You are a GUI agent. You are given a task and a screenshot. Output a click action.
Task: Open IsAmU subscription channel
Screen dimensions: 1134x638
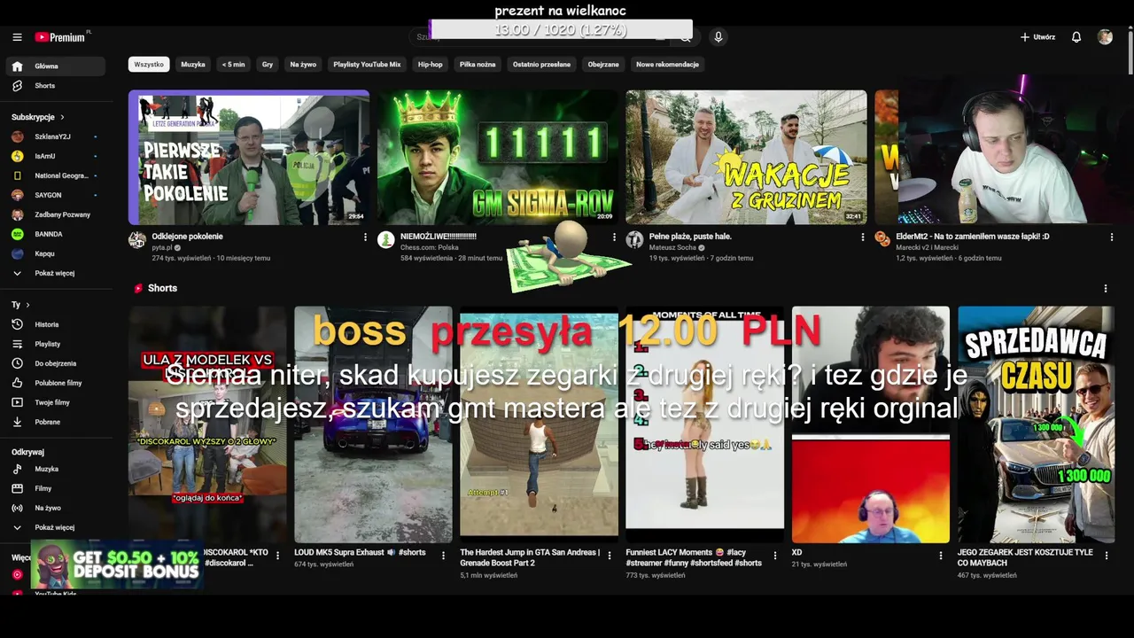click(56, 156)
